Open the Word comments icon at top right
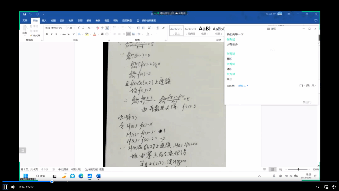Viewport: 339px width, 191px height. pyautogui.click(x=316, y=20)
